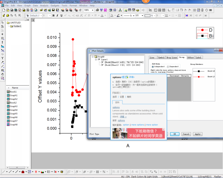Image resolution: width=223 pixels, height=178 pixels.
Task: Click Project Explorer horizontal scrollbar thumb
Action: [x=17, y=167]
